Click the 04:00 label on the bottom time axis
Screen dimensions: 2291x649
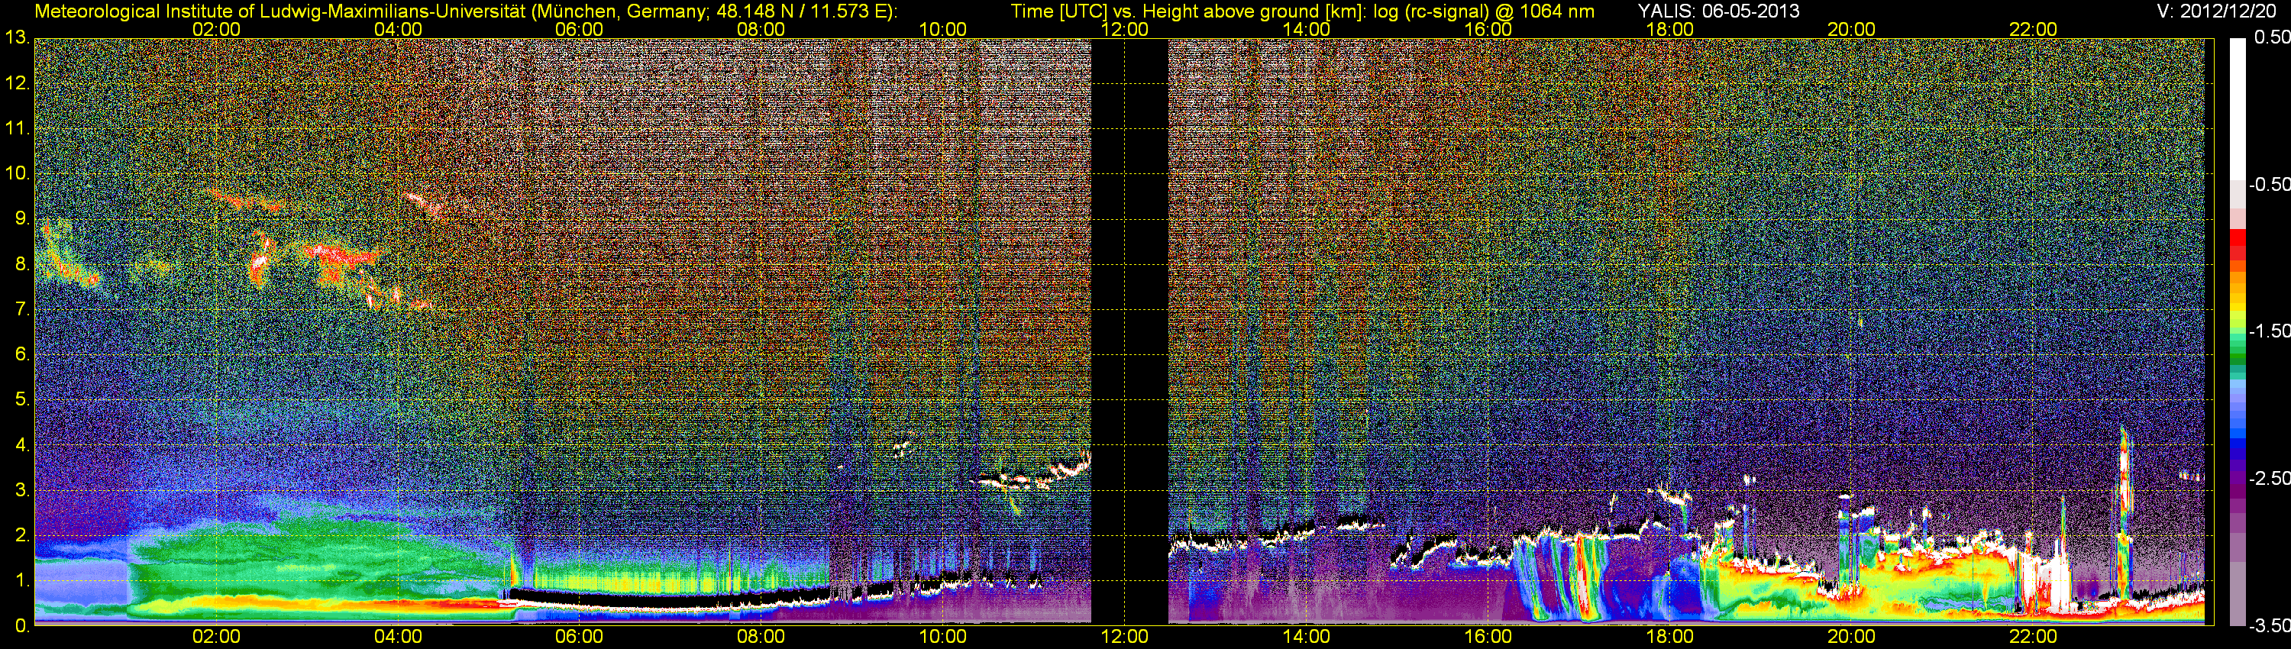[398, 638]
